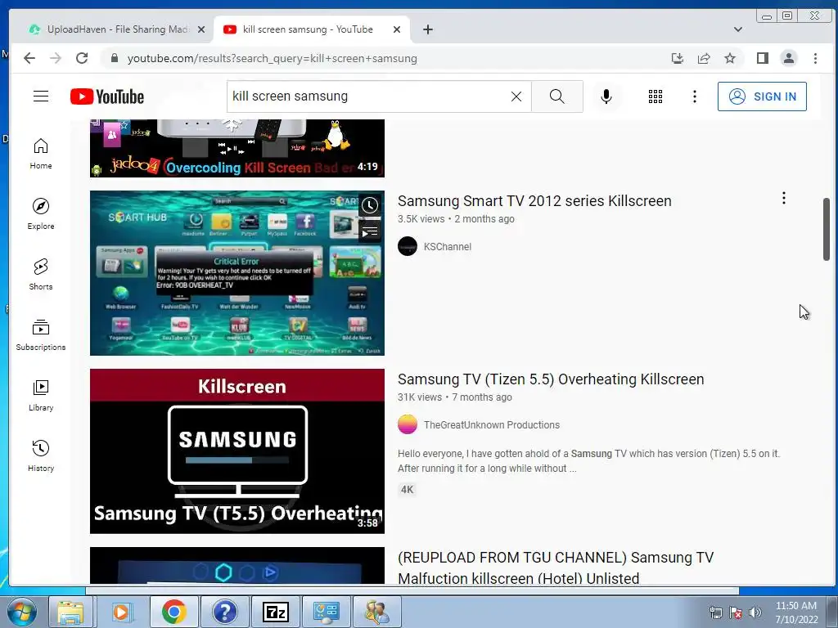This screenshot has width=838, height=628.
Task: Click the magnifier search button
Action: coord(556,96)
